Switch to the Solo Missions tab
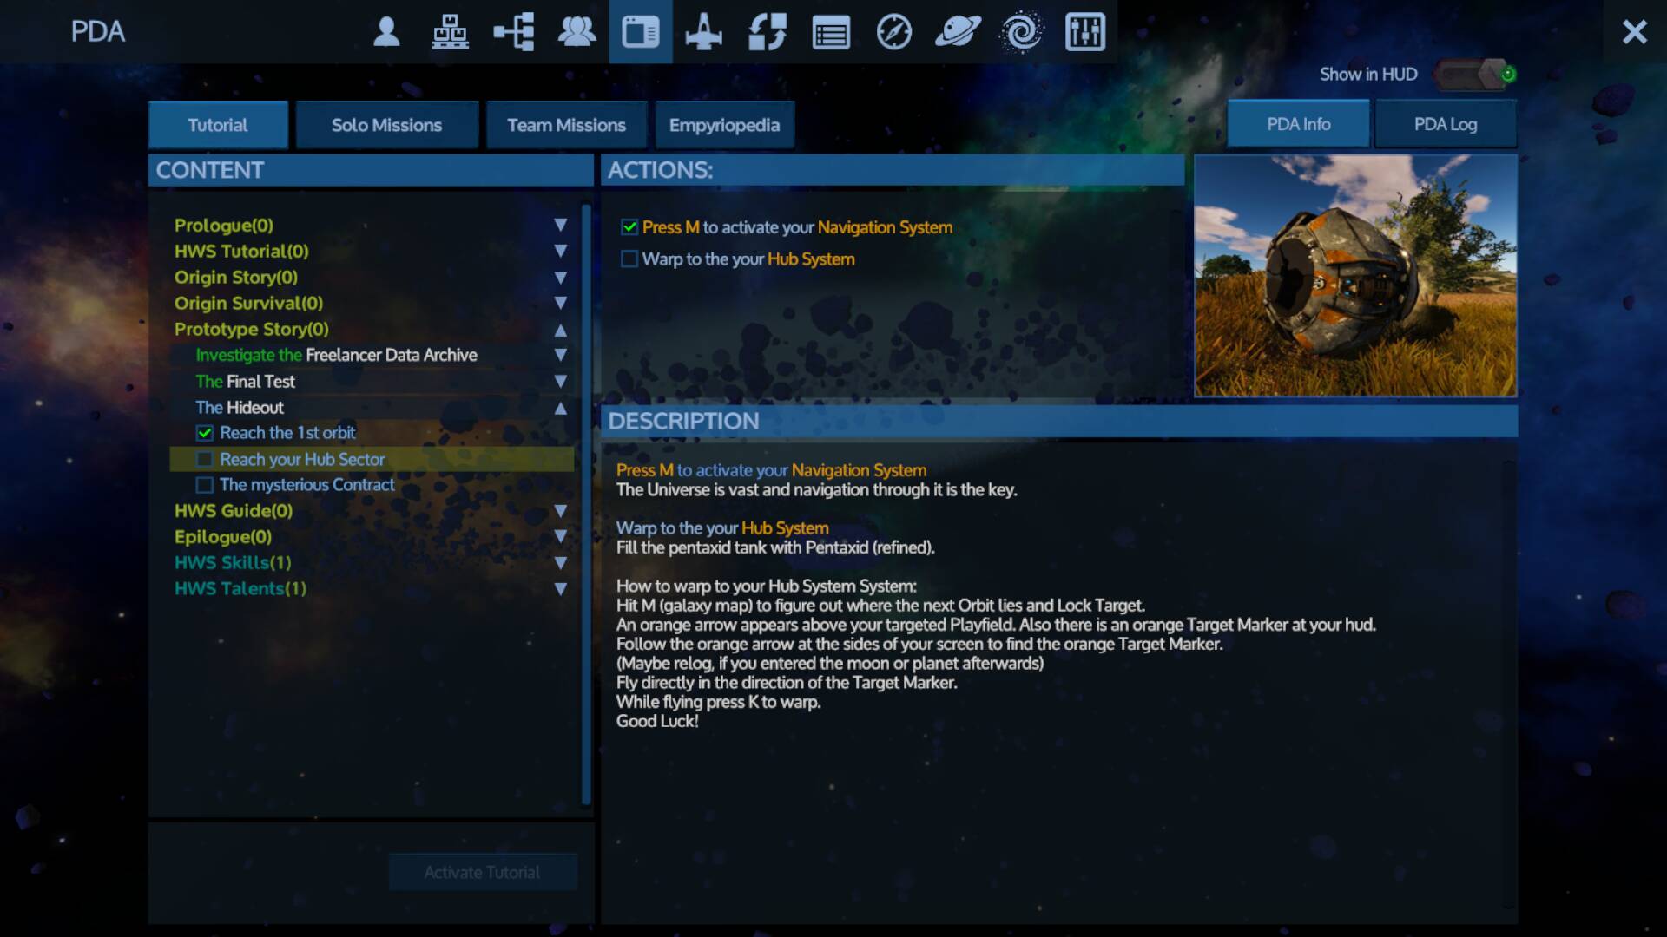The width and height of the screenshot is (1667, 937). (x=386, y=125)
